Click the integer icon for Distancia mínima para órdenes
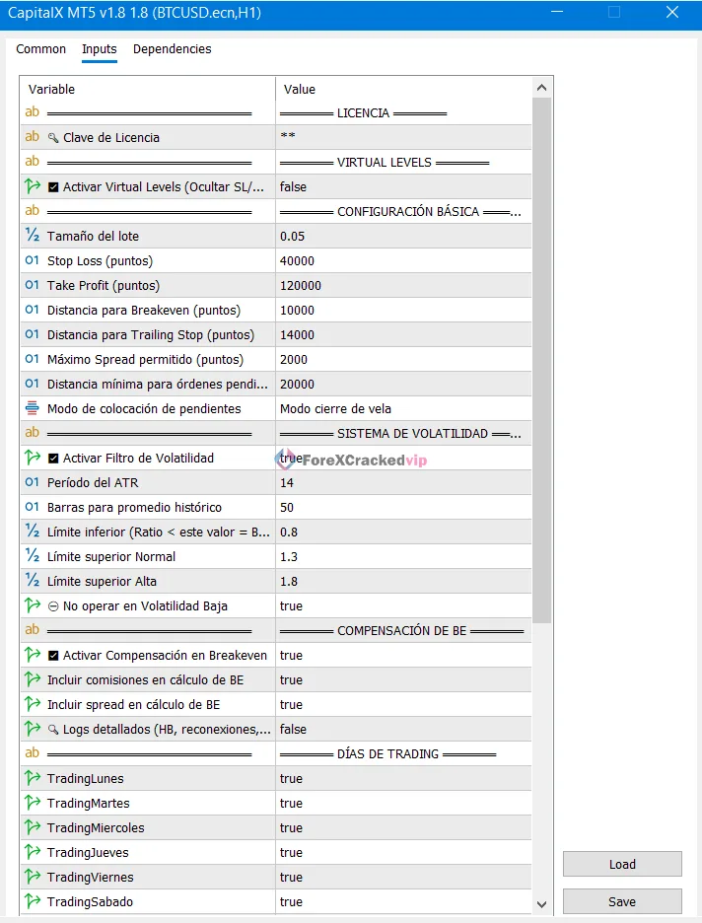702x923 pixels. coord(32,384)
